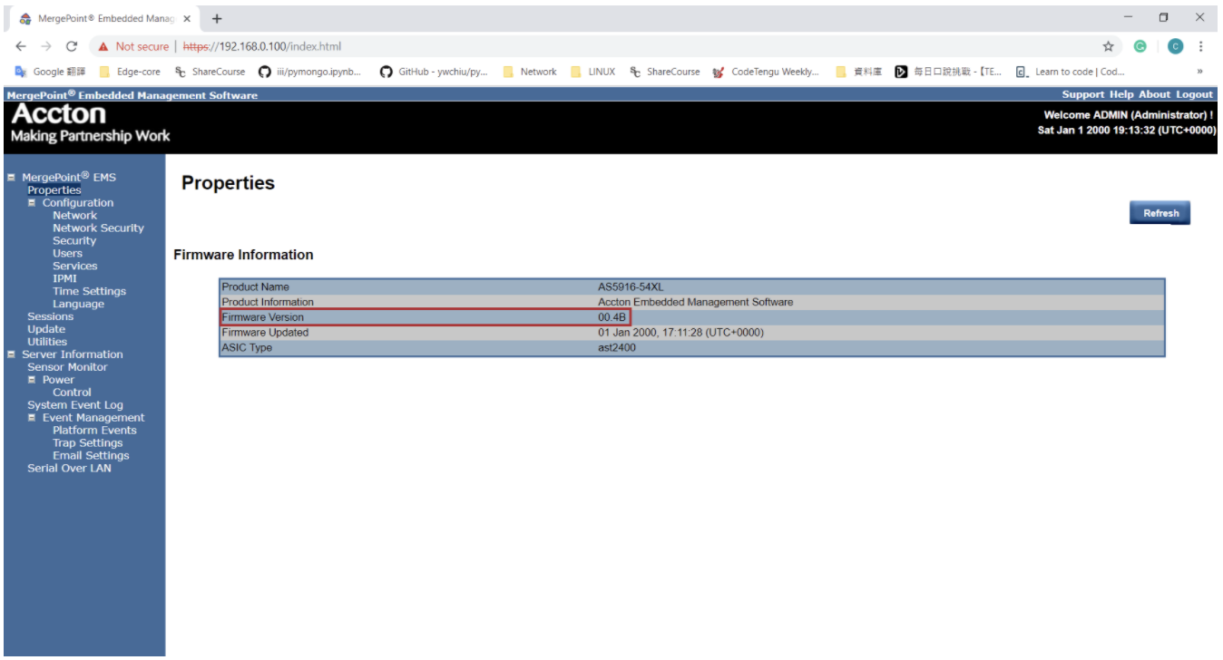Screen dimensions: 1223x660
Task: Open the Services page
Action: (74, 267)
